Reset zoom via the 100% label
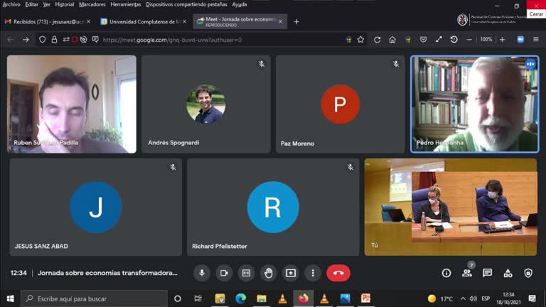This screenshot has width=546, height=307. (x=486, y=39)
